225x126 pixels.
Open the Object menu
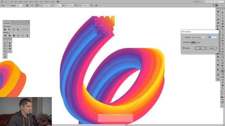tap(20, 1)
